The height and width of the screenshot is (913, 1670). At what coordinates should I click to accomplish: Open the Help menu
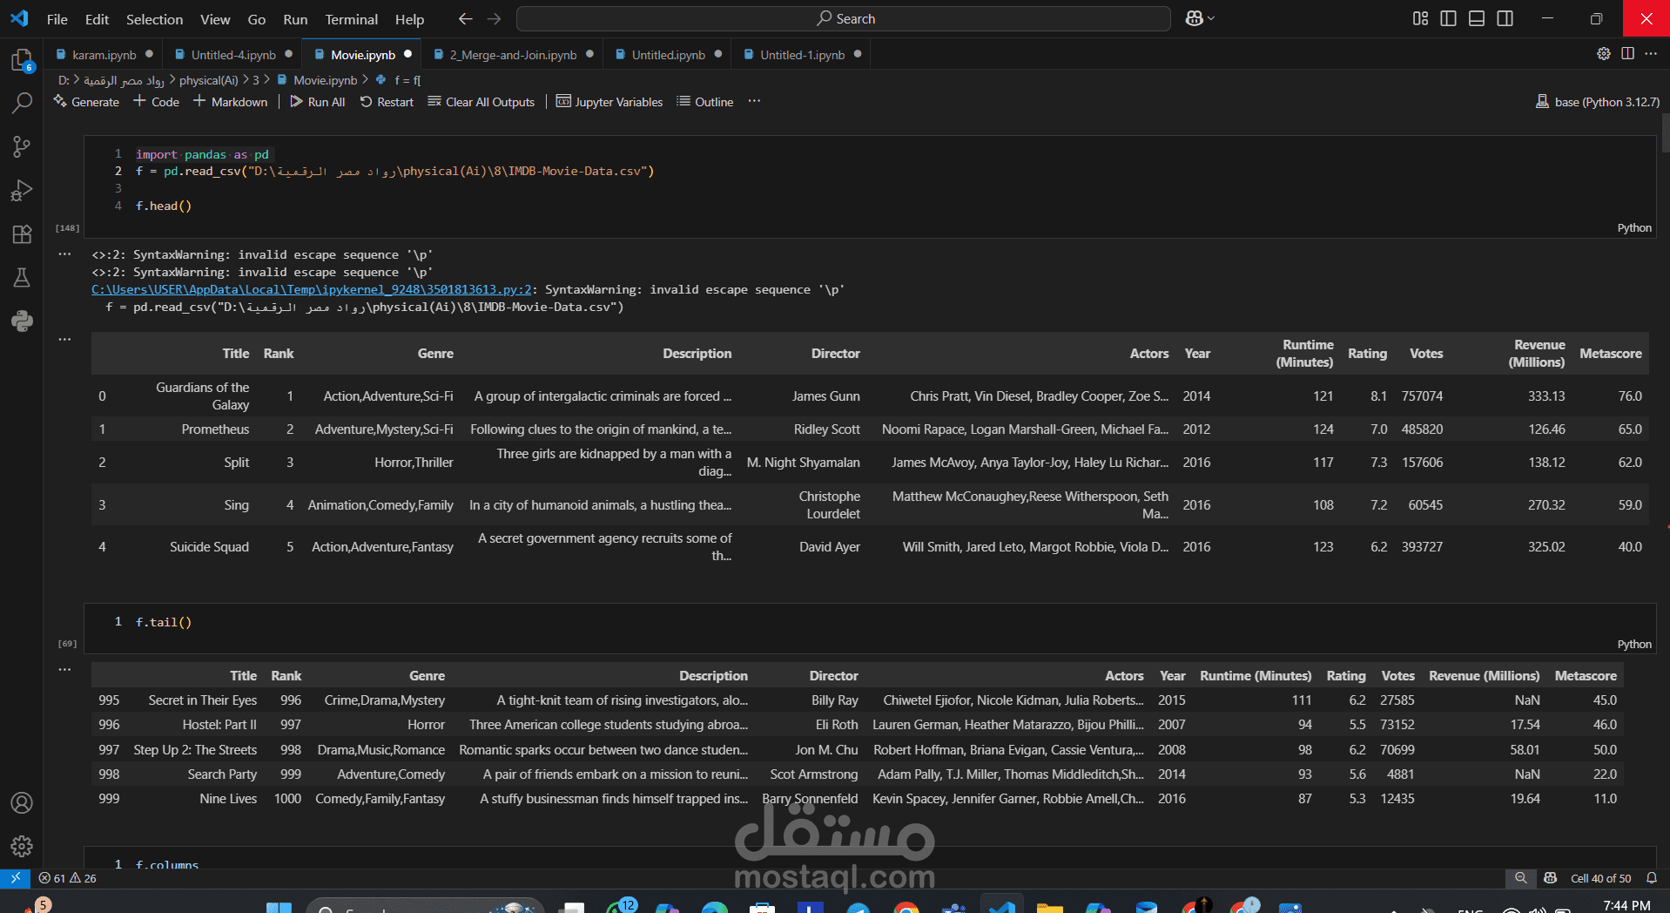click(409, 19)
